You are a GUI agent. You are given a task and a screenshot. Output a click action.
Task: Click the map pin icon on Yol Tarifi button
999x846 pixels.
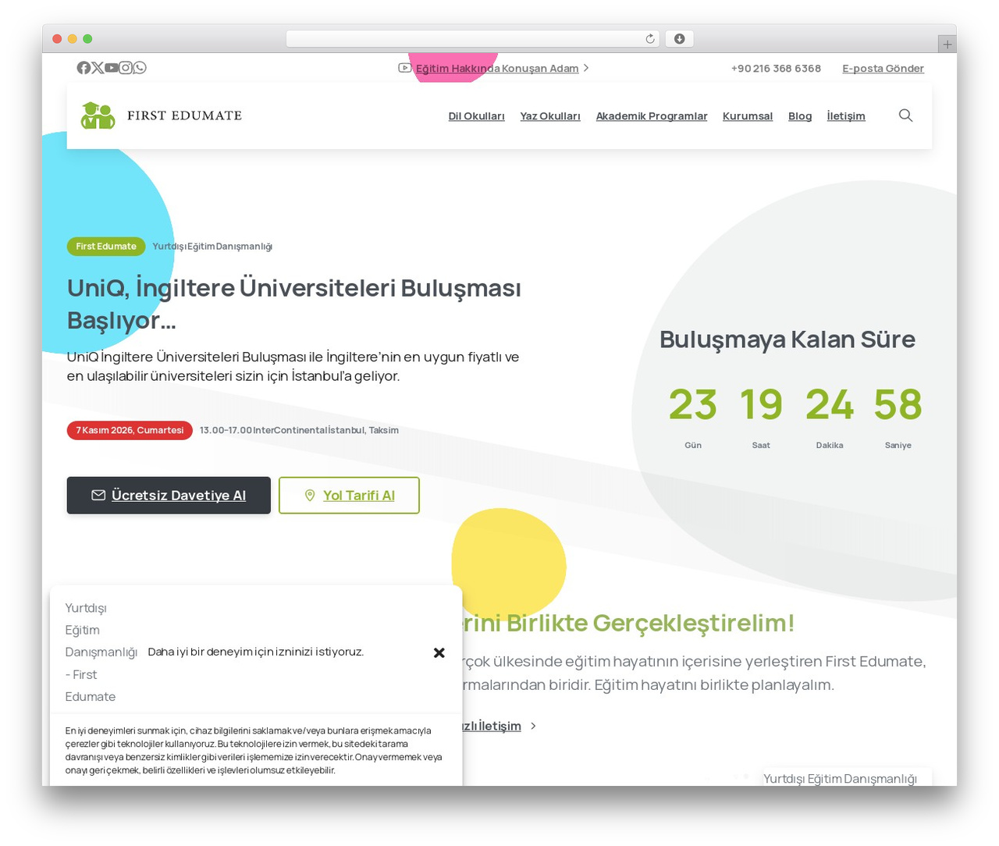pyautogui.click(x=310, y=496)
